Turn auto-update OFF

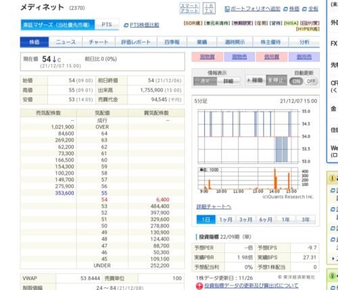click(311, 81)
